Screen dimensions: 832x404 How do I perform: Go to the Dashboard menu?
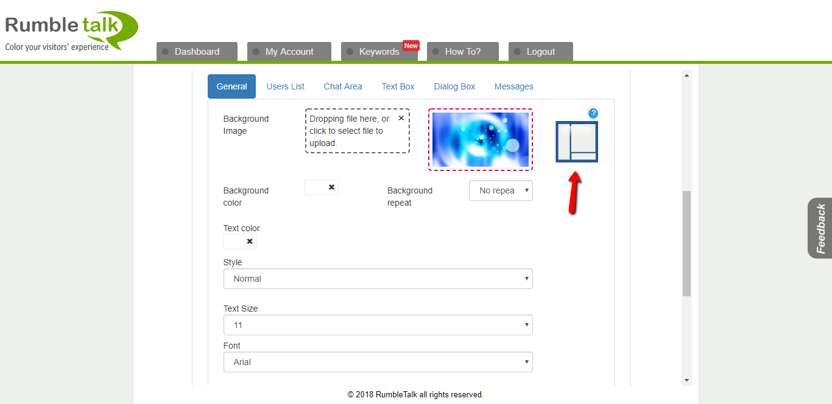pos(197,52)
